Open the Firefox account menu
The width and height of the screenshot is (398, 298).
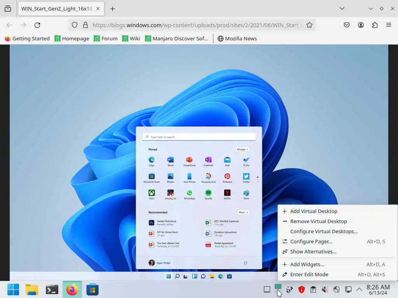pyautogui.click(x=361, y=25)
